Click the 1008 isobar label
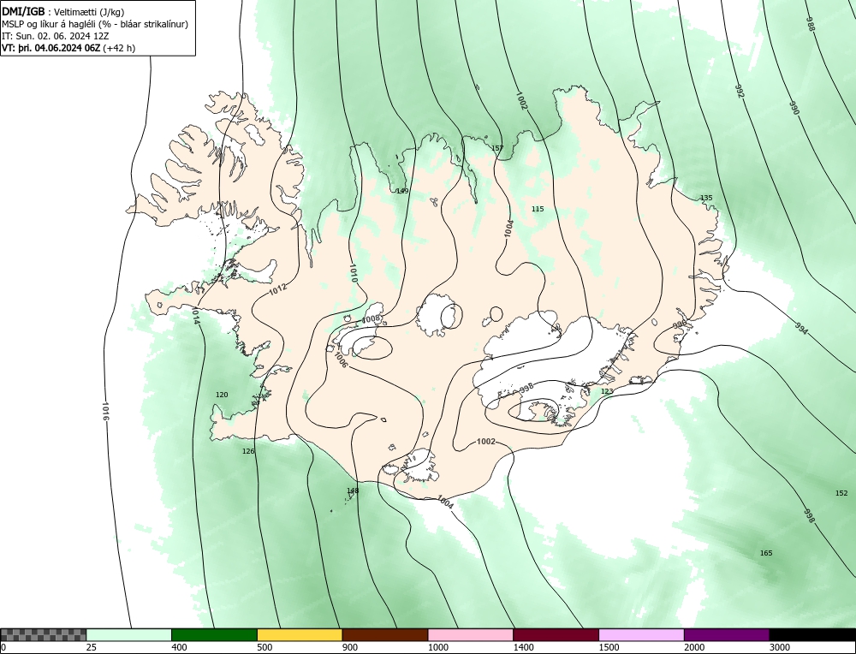The height and width of the screenshot is (654, 856). pos(371,318)
